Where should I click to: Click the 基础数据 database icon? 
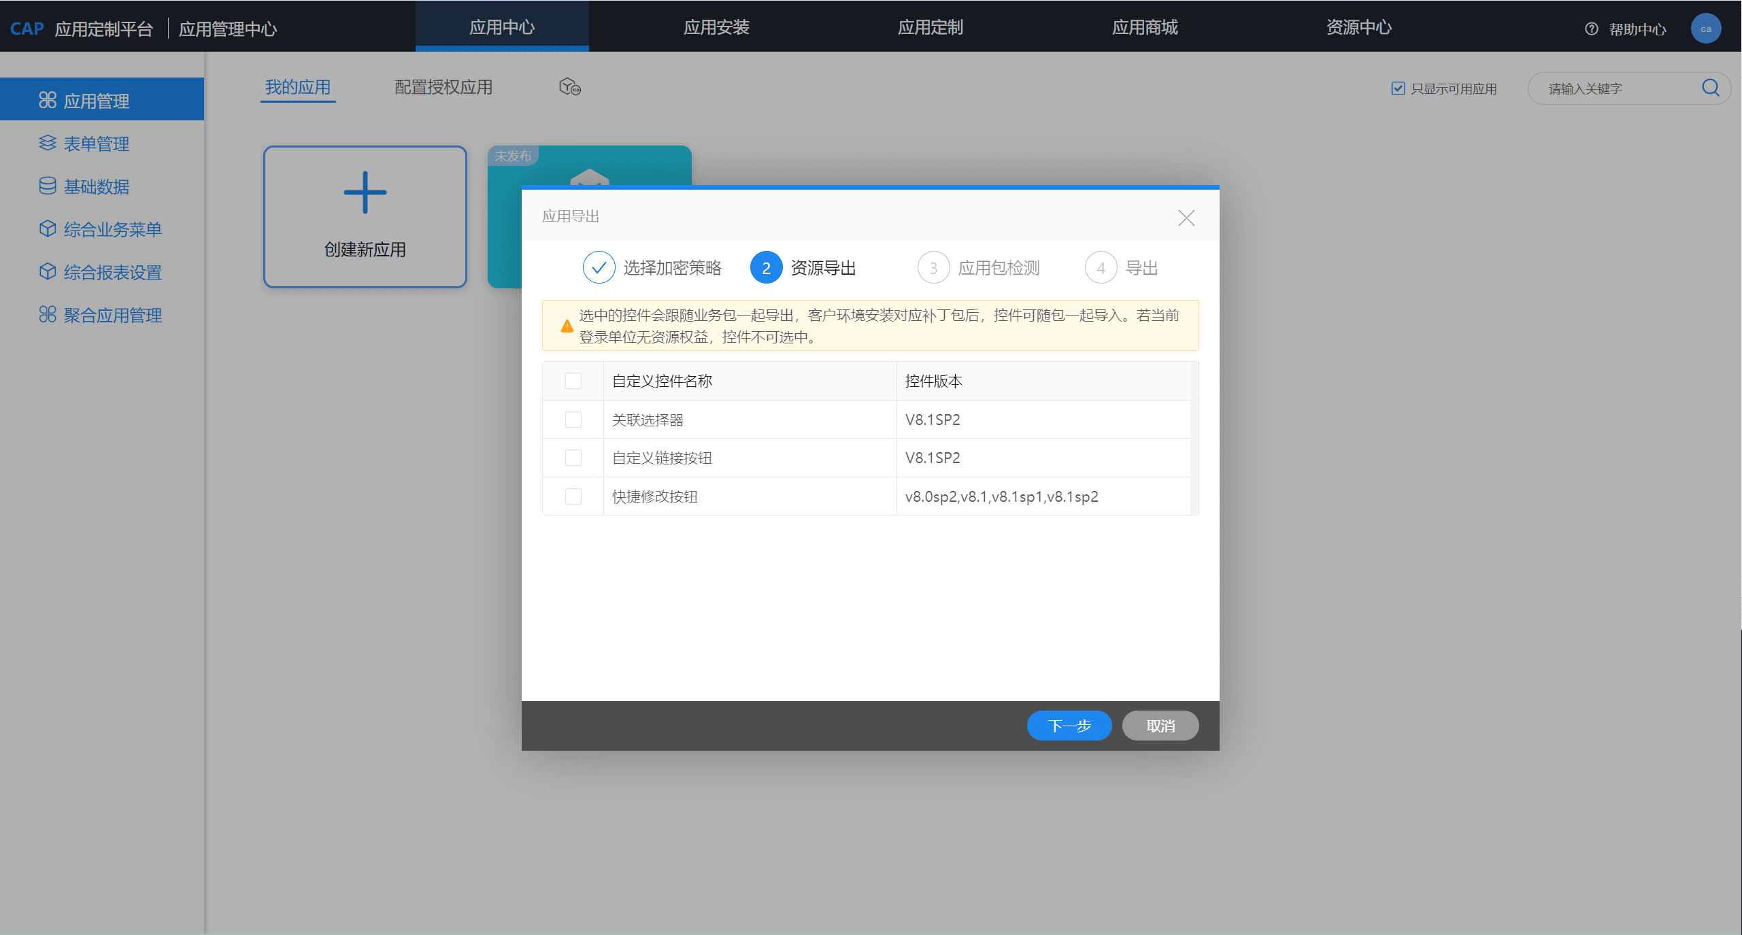coord(47,186)
